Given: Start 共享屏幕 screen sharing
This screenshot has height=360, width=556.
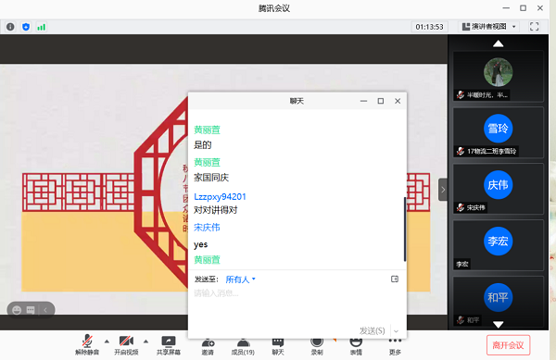Looking at the screenshot, I should coord(169,345).
